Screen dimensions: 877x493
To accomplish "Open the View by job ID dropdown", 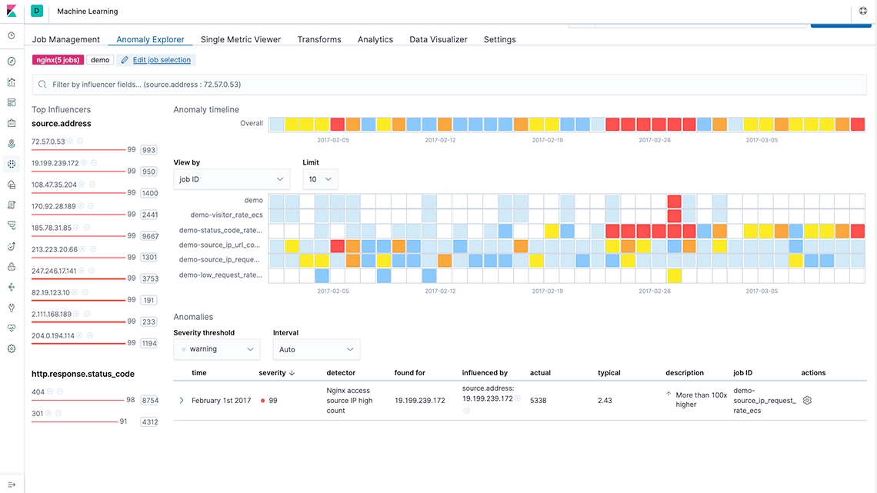I will pos(232,179).
